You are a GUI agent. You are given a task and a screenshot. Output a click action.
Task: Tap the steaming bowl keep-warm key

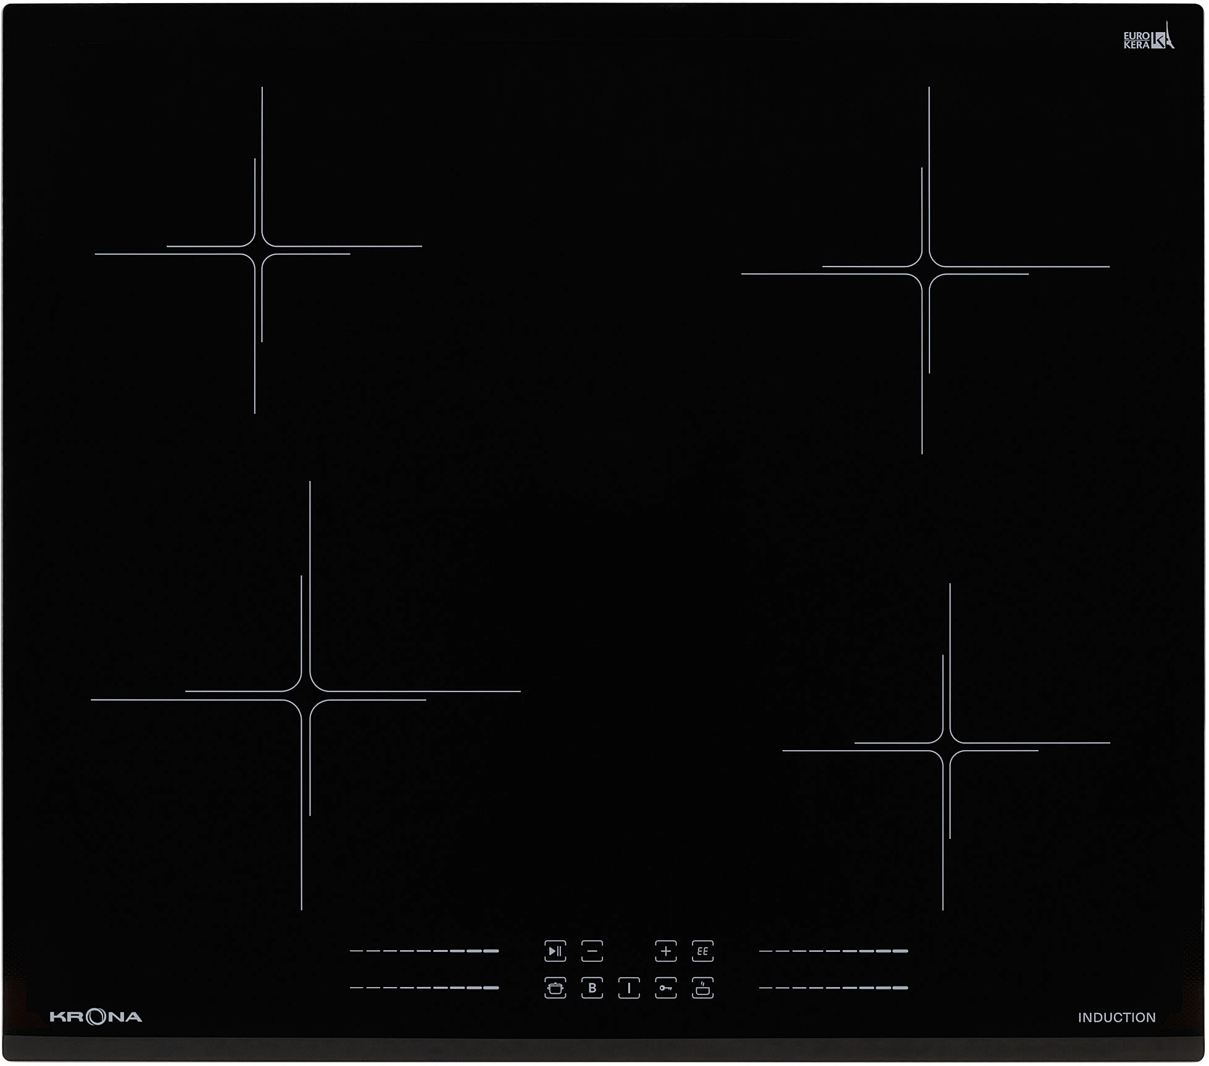[x=703, y=988]
